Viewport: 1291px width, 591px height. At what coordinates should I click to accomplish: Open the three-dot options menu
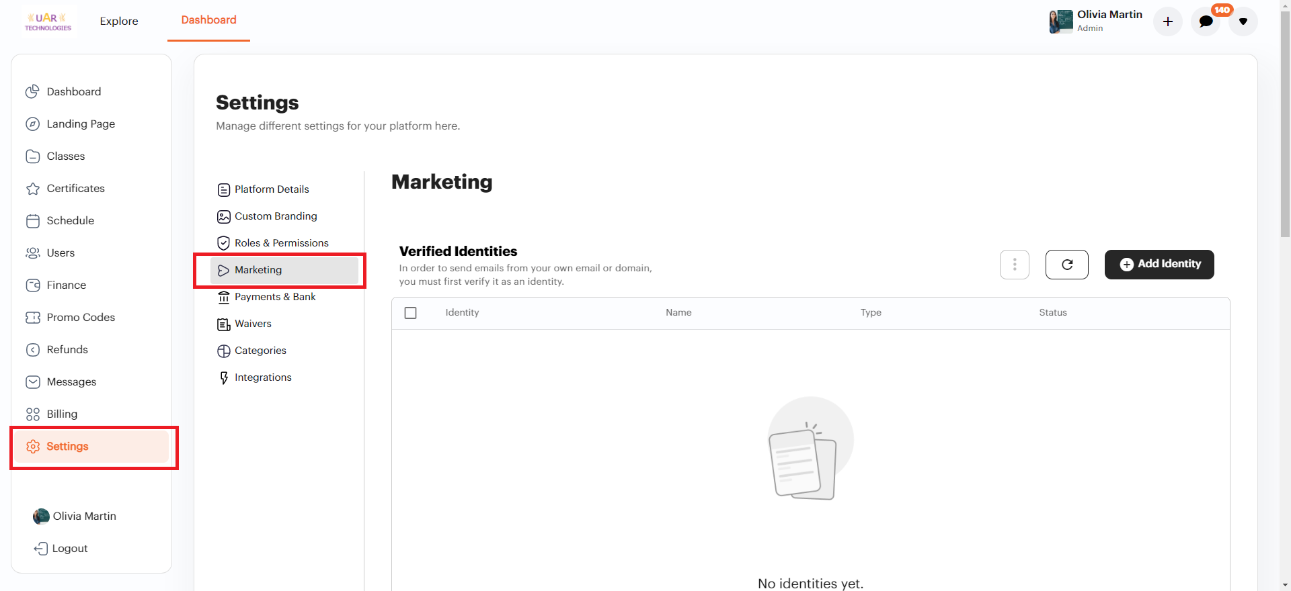(x=1015, y=265)
